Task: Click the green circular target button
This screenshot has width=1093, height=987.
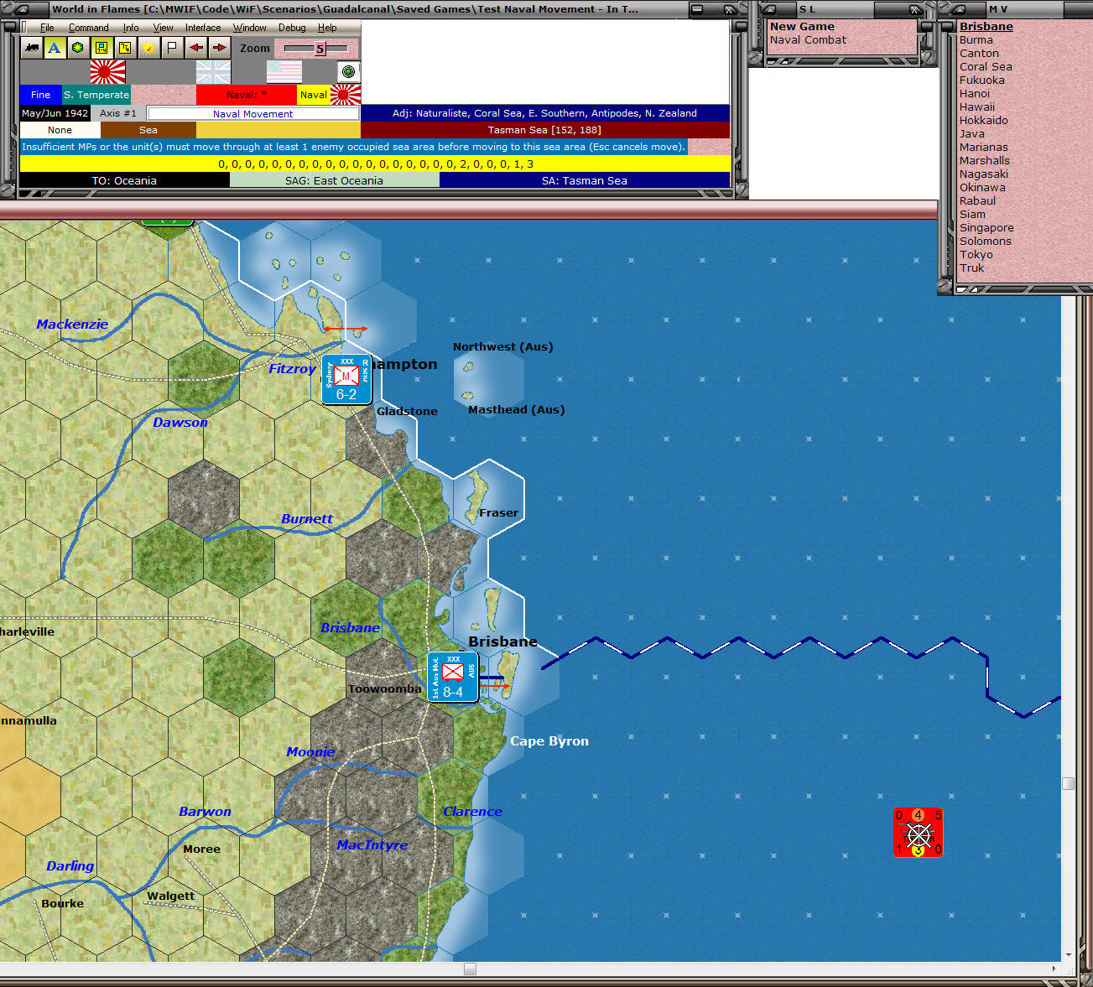Action: [348, 72]
